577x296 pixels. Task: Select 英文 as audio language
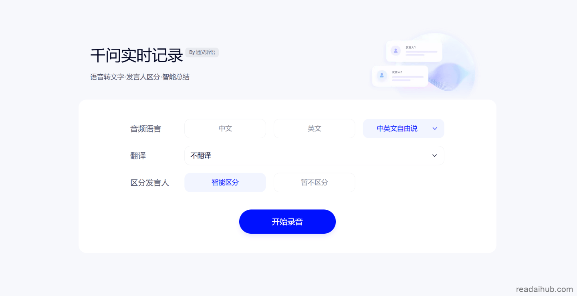point(315,129)
